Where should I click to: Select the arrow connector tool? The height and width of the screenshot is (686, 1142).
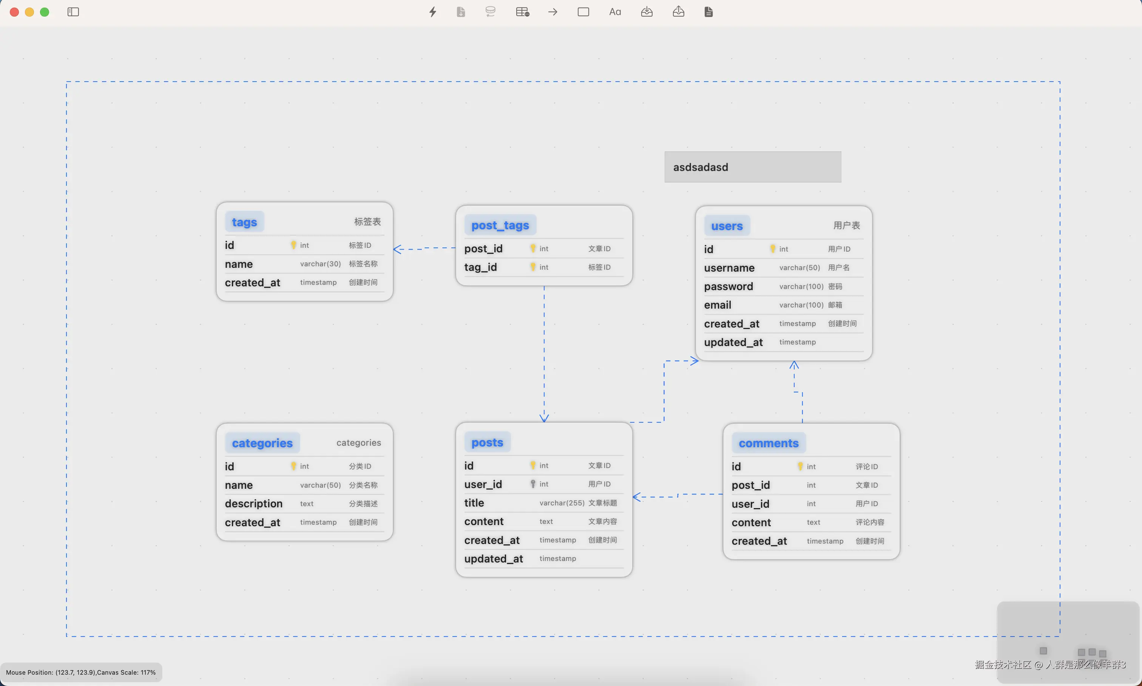click(553, 12)
